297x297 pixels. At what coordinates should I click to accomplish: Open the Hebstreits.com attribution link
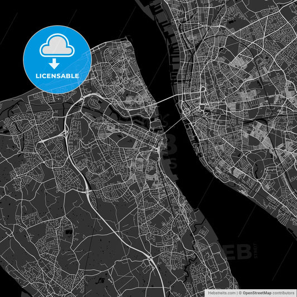click(x=222, y=293)
